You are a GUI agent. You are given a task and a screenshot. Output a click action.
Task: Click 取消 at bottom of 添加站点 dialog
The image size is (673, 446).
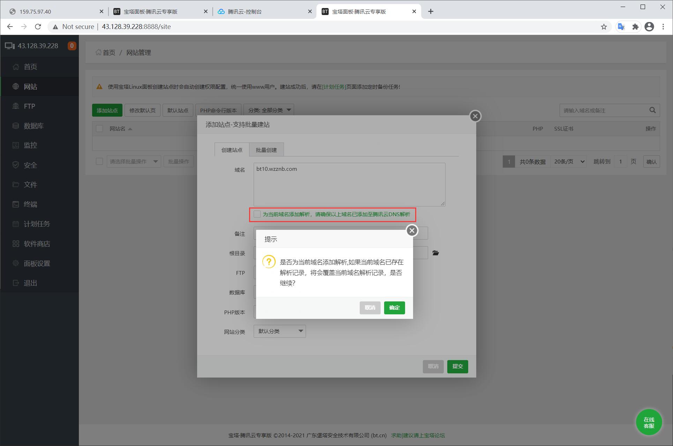coord(433,366)
